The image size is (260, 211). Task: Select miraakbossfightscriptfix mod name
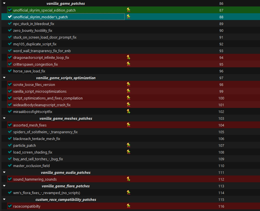pyautogui.click(x=33, y=112)
